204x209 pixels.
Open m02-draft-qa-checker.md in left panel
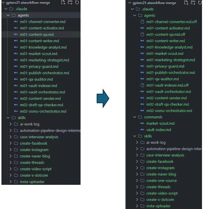pos(41,105)
